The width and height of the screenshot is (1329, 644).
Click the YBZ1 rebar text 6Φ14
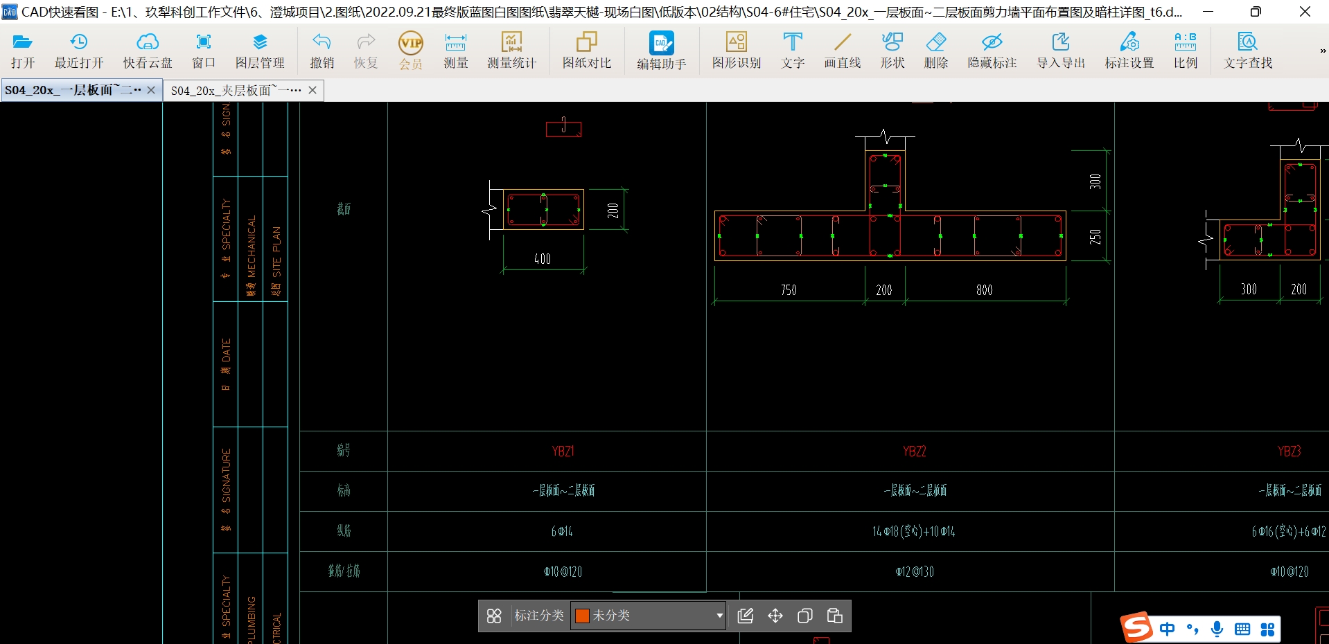click(x=562, y=532)
